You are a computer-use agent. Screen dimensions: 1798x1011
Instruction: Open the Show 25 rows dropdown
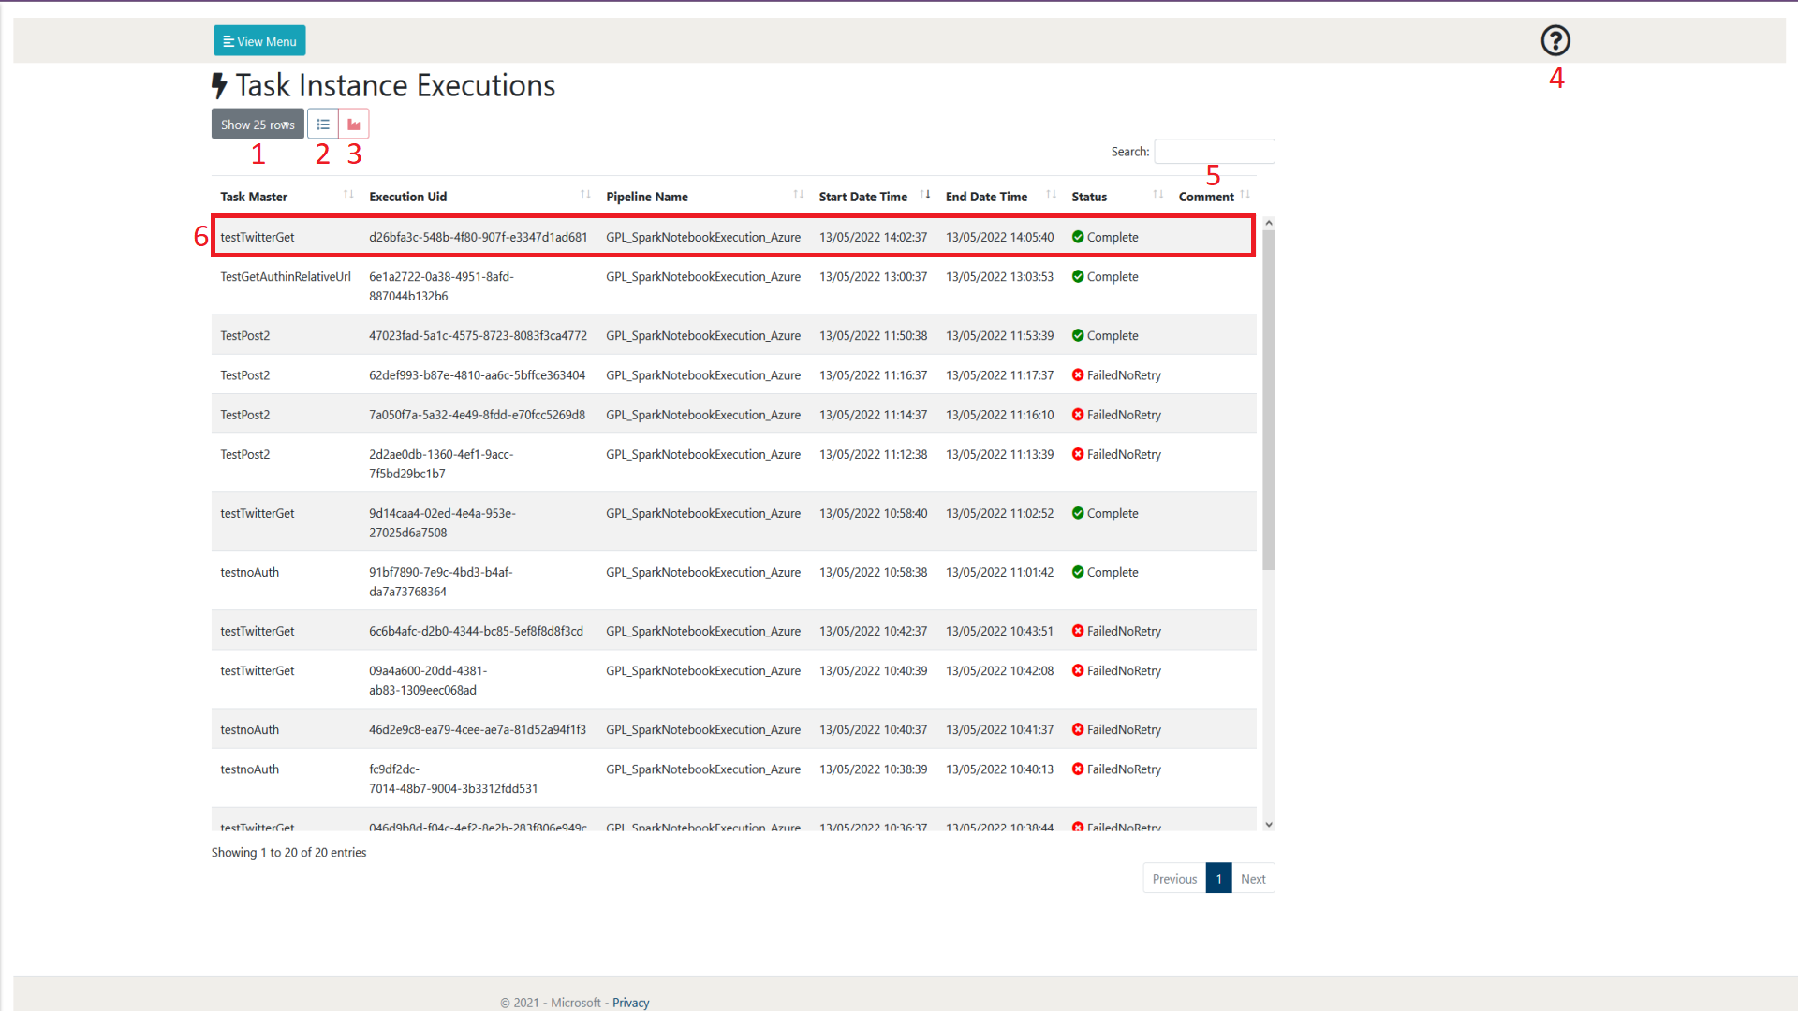(258, 125)
